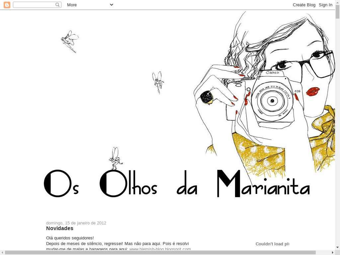Click the Couldn't load plugin message
The height and width of the screenshot is (255, 340).
point(272,244)
